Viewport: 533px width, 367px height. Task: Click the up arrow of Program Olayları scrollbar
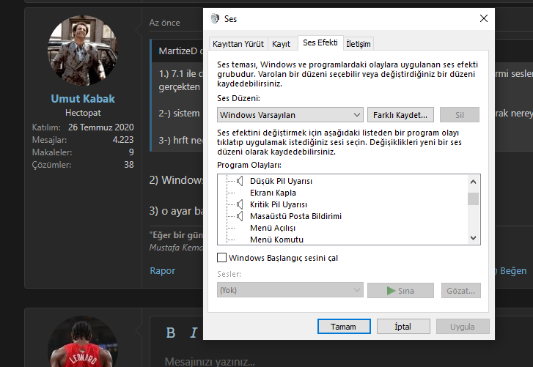(x=473, y=182)
